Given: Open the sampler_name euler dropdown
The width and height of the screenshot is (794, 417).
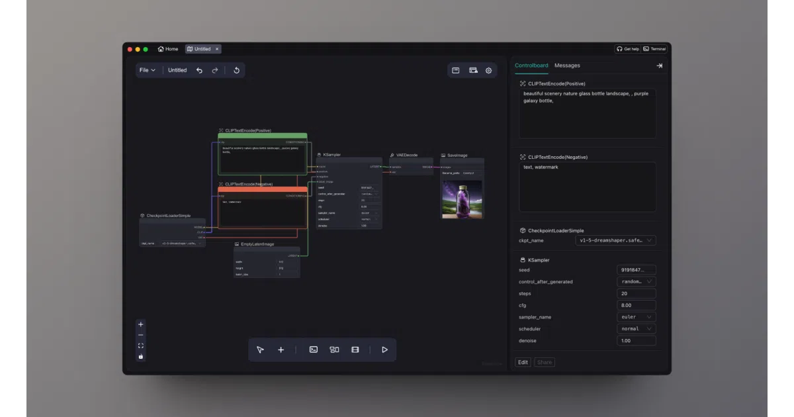Looking at the screenshot, I should (637, 317).
